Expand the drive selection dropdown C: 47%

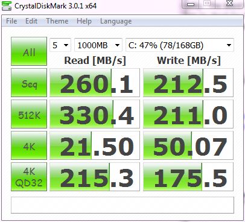pos(180,45)
